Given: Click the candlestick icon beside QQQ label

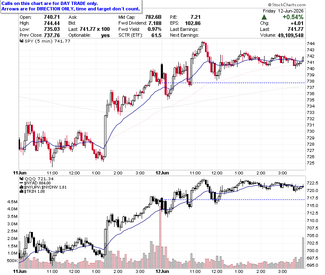Looking at the screenshot, I should 21,179.
